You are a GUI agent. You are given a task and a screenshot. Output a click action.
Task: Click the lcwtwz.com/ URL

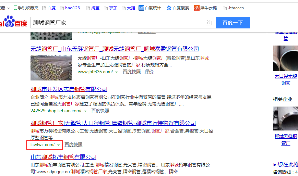[x=43, y=145]
